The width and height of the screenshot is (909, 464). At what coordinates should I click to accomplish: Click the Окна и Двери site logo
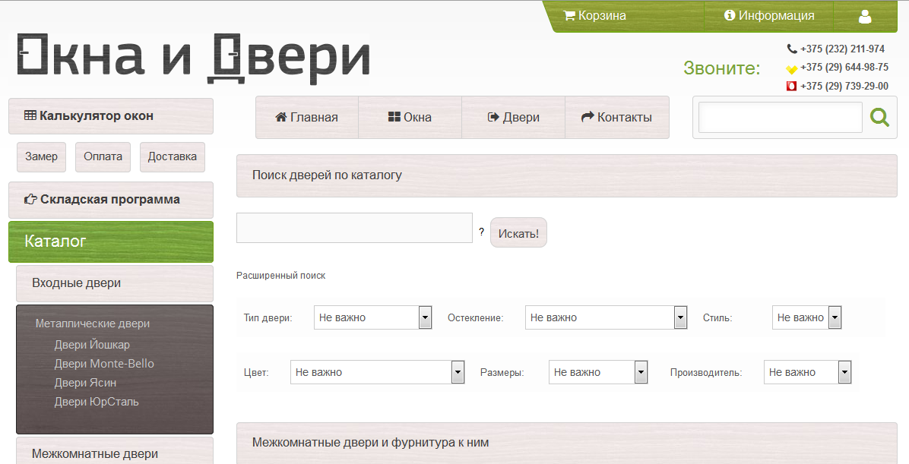click(193, 58)
